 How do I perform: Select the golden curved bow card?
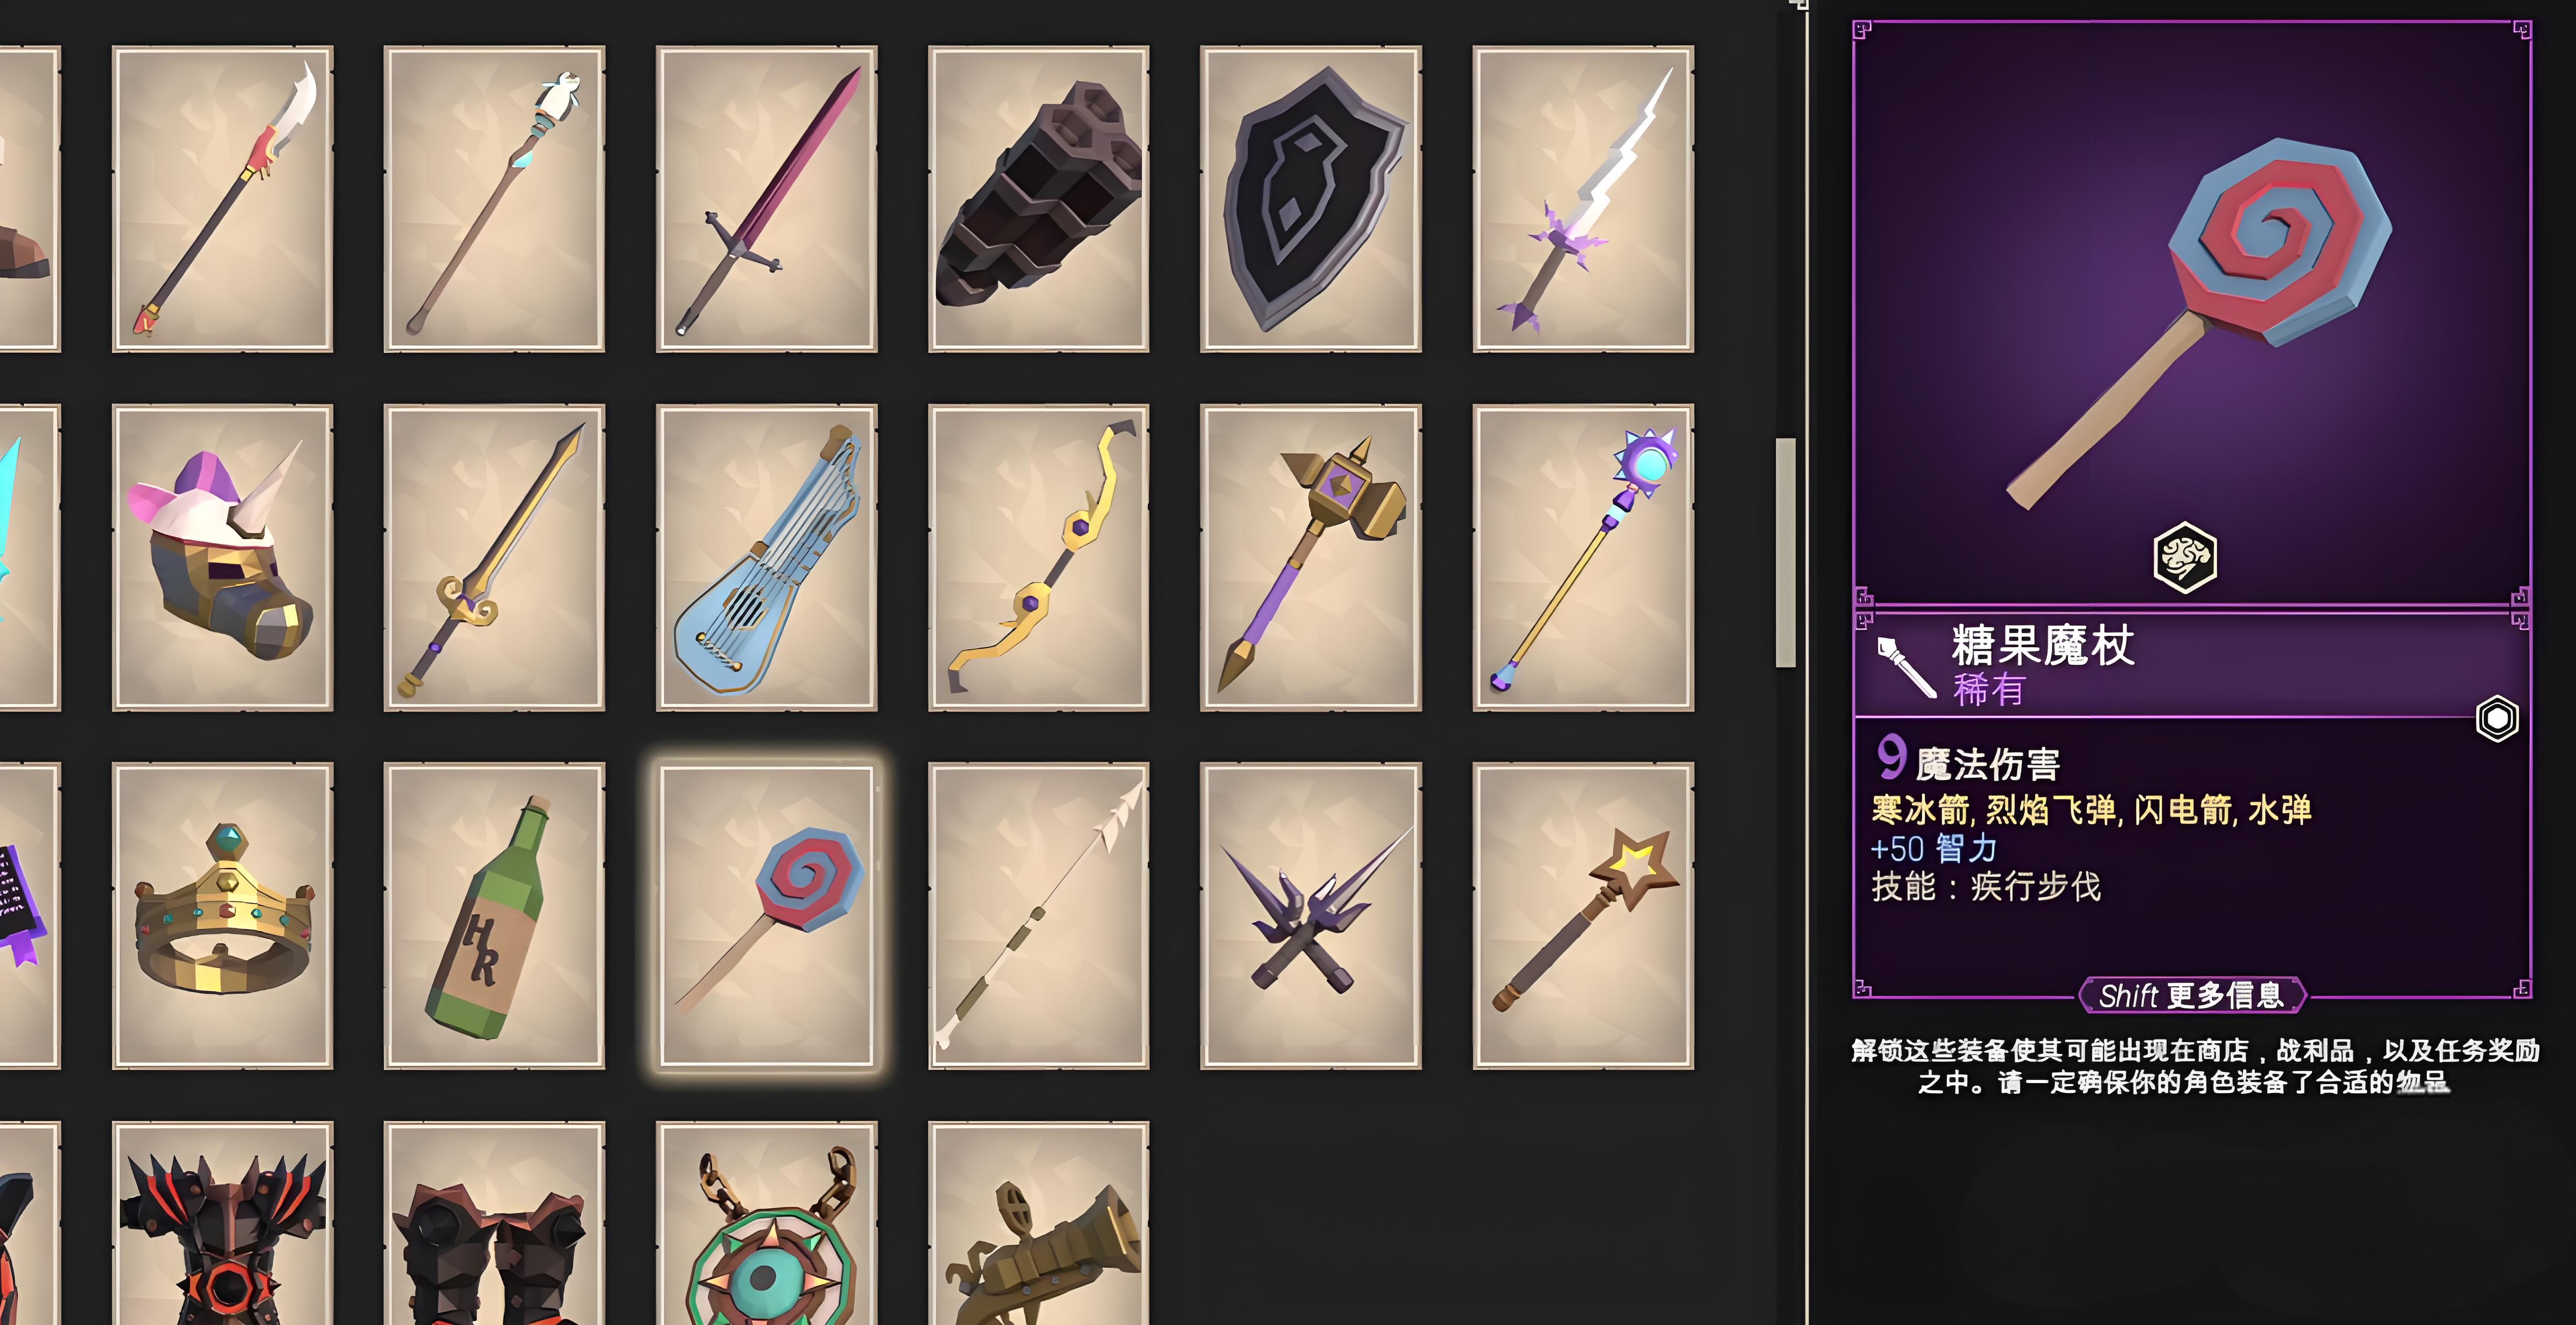pos(1038,558)
